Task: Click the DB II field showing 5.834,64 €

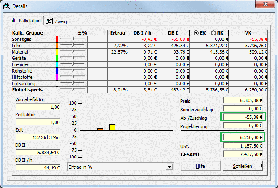Action: coord(38,153)
